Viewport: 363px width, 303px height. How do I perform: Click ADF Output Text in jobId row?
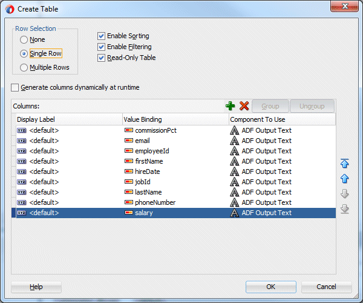point(266,182)
